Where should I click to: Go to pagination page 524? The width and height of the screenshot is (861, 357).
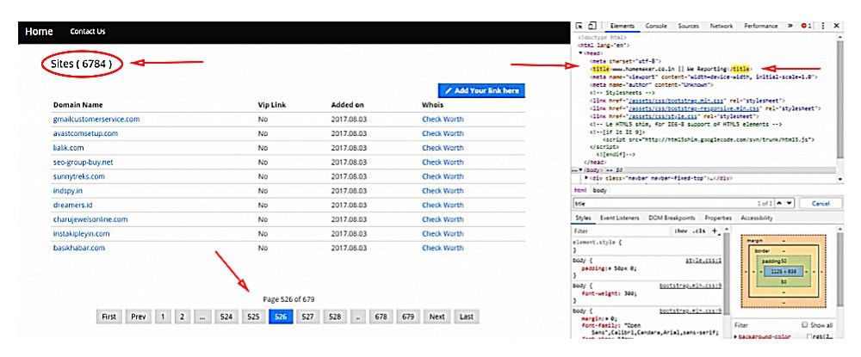click(x=226, y=317)
